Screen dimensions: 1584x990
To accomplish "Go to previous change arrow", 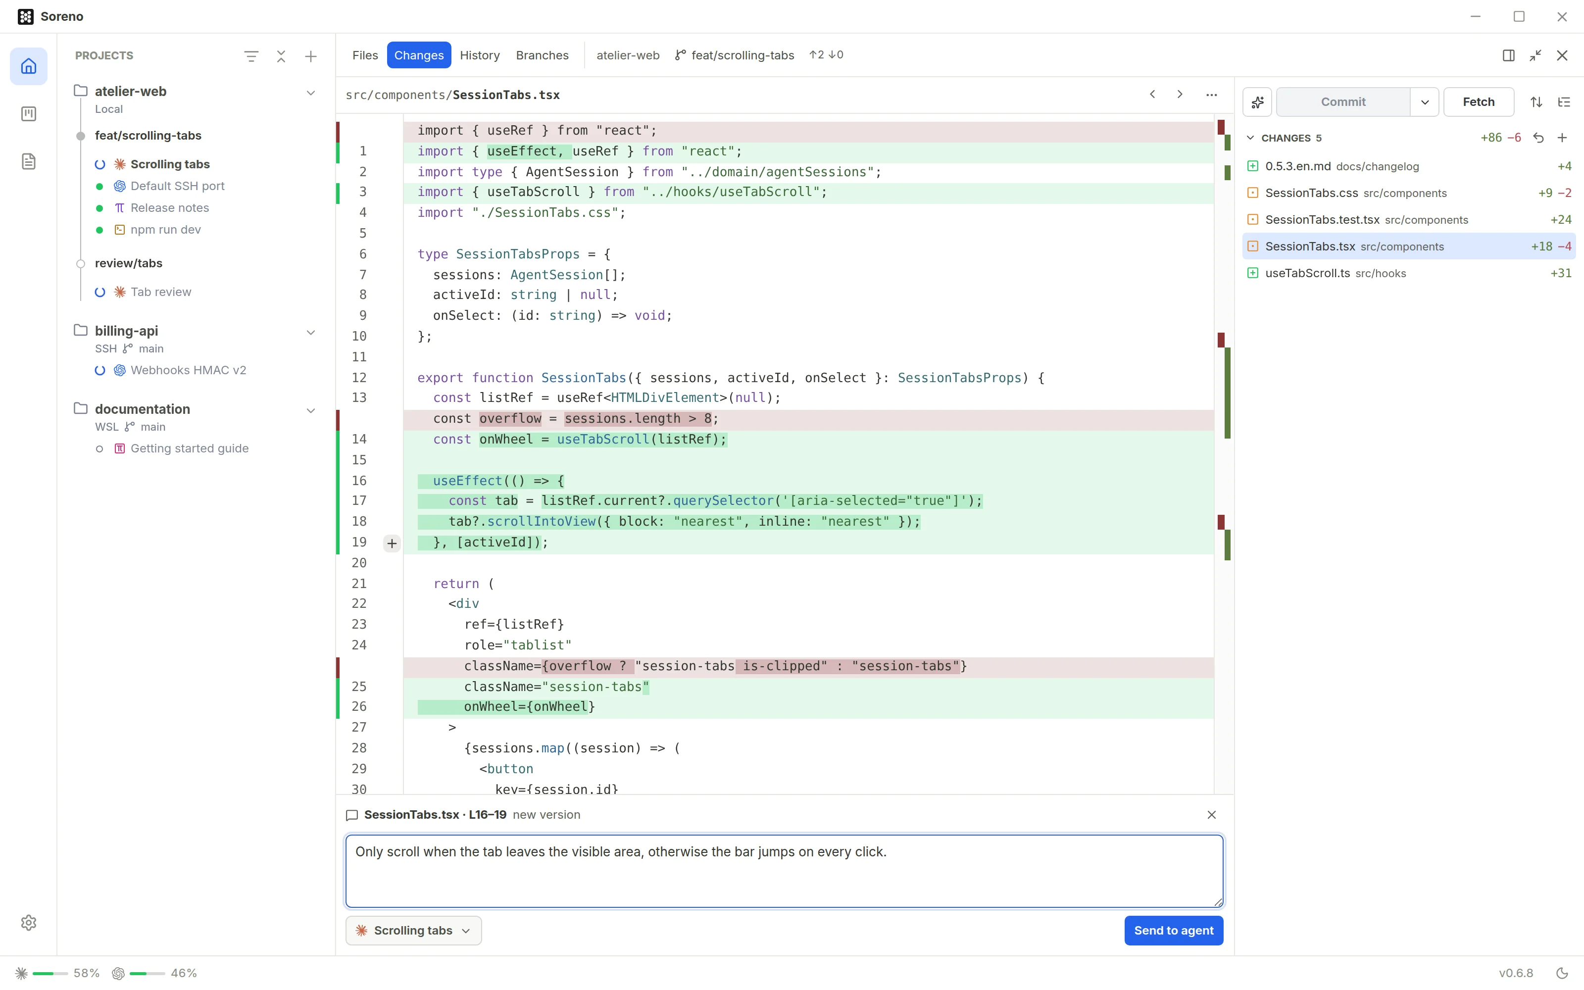I will 1153,94.
